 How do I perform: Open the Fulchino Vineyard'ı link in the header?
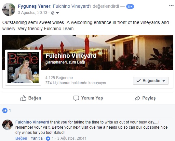(x=72, y=6)
